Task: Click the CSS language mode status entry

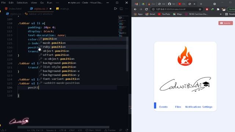Action: click(x=80, y=130)
